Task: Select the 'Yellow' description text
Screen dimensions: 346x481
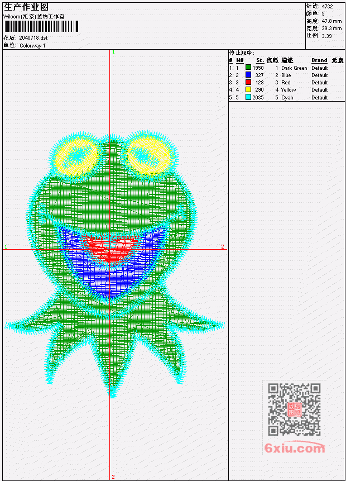Action: pos(289,90)
